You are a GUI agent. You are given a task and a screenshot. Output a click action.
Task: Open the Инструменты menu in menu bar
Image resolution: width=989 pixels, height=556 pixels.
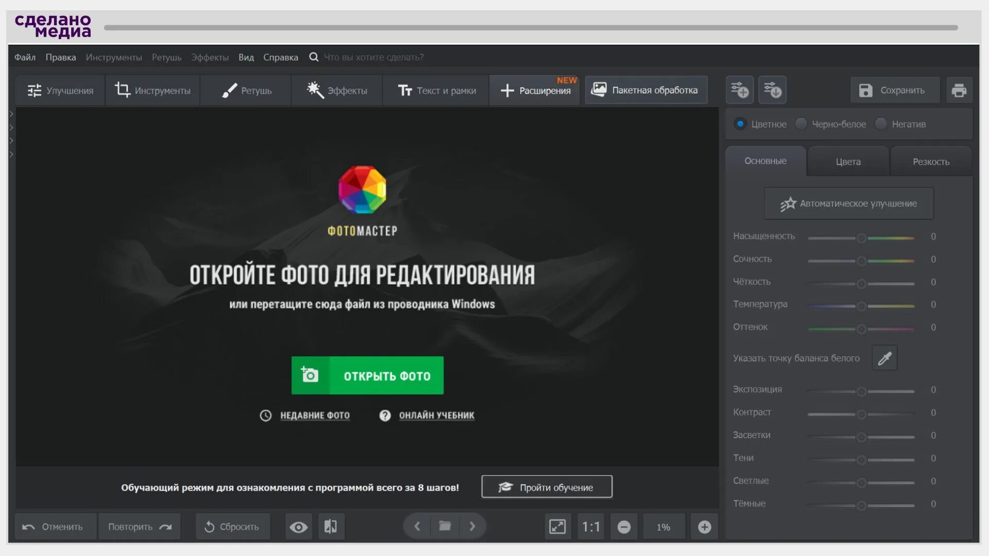pyautogui.click(x=114, y=57)
